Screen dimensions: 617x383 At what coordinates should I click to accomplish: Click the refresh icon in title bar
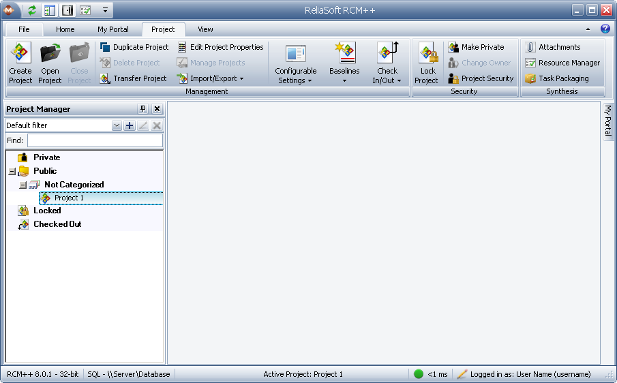point(32,10)
